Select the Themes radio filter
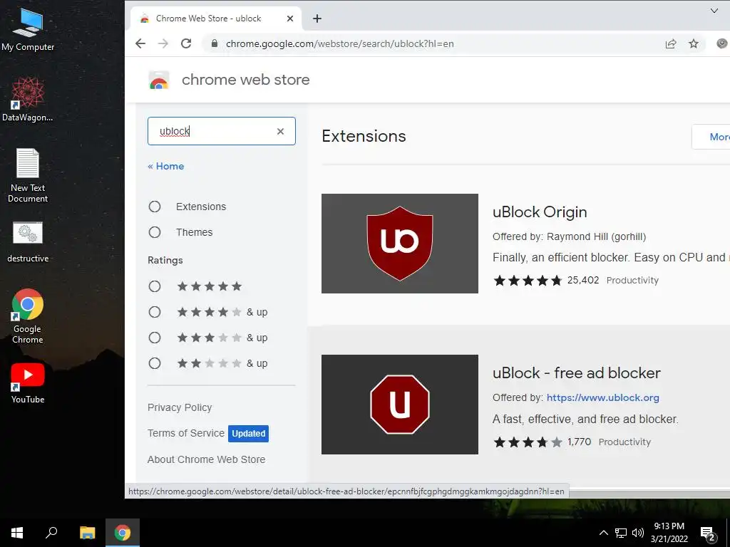 (155, 232)
